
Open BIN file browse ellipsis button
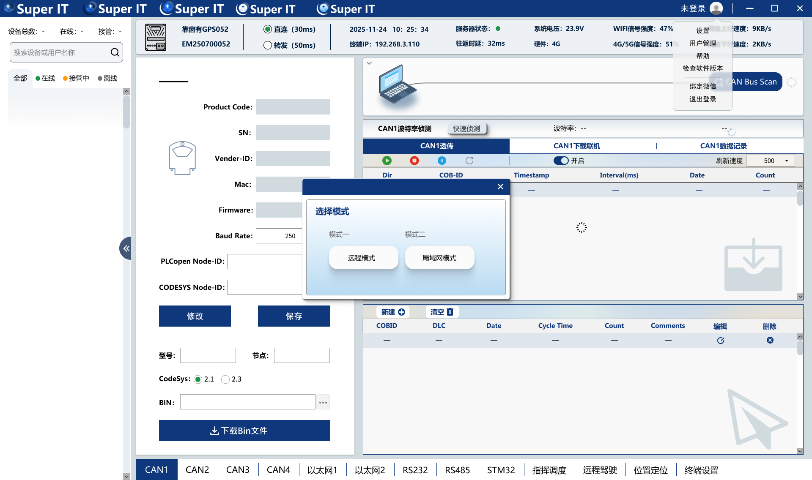pos(323,402)
